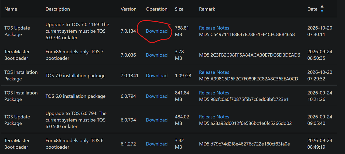345x154 pixels.
Task: Click the Remark column header
Action: (207, 9)
